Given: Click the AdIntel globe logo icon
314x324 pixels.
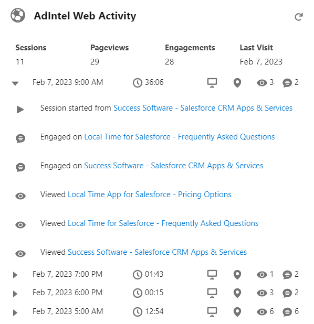Looking at the screenshot, I should tap(18, 15).
